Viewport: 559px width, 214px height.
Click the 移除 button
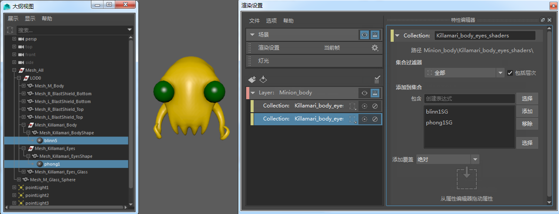(x=527, y=124)
